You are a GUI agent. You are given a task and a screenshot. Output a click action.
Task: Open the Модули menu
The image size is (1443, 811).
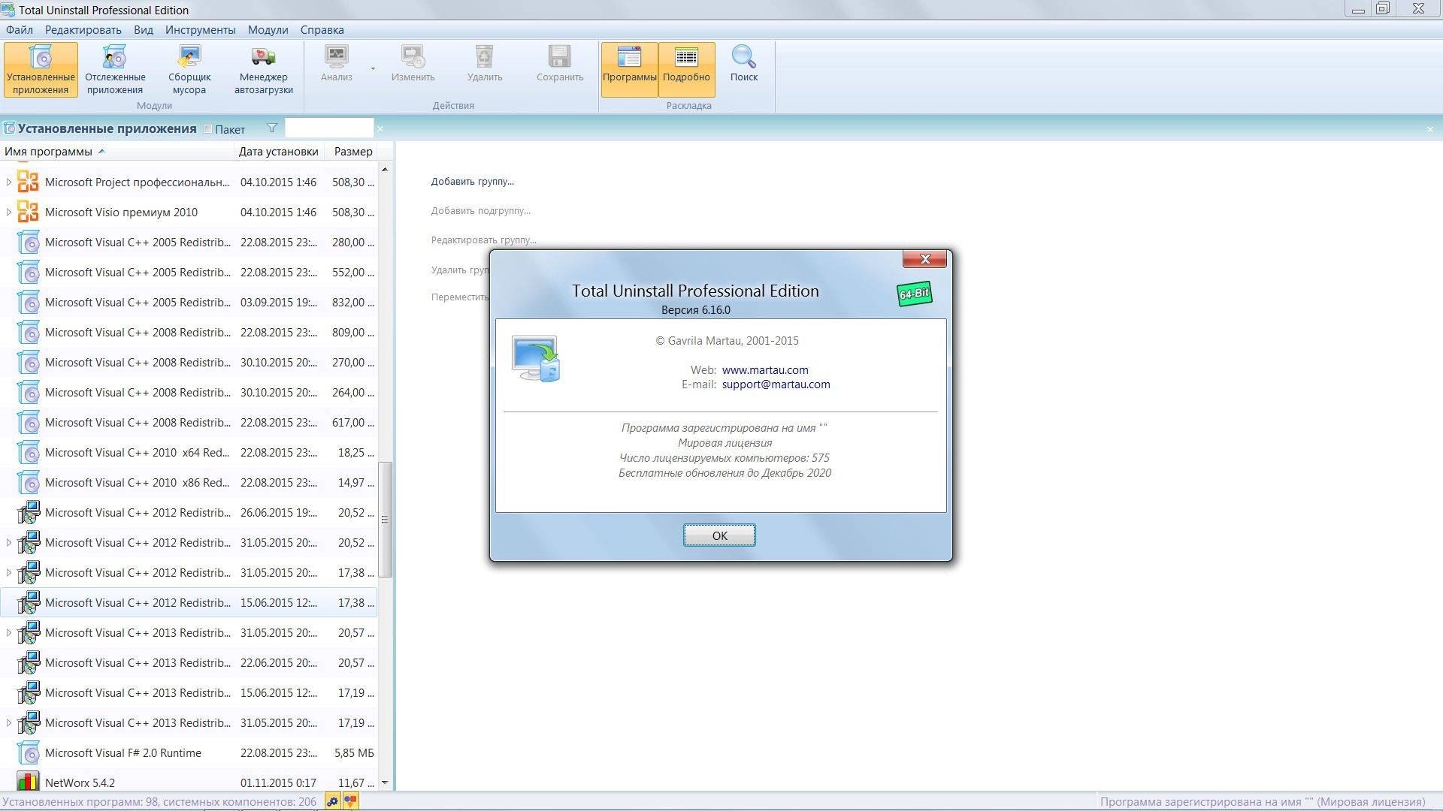click(268, 30)
